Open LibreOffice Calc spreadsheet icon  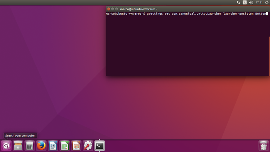[x=64, y=145]
